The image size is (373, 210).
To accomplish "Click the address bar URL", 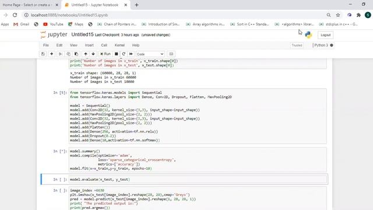I will tap(69, 15).
